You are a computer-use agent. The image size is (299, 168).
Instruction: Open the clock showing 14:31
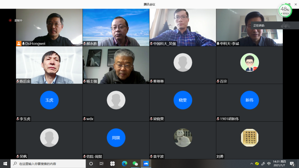pos(280,164)
